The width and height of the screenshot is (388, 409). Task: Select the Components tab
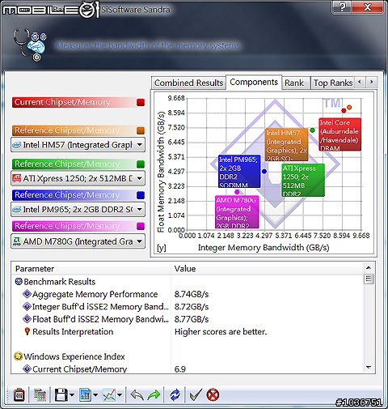click(254, 82)
